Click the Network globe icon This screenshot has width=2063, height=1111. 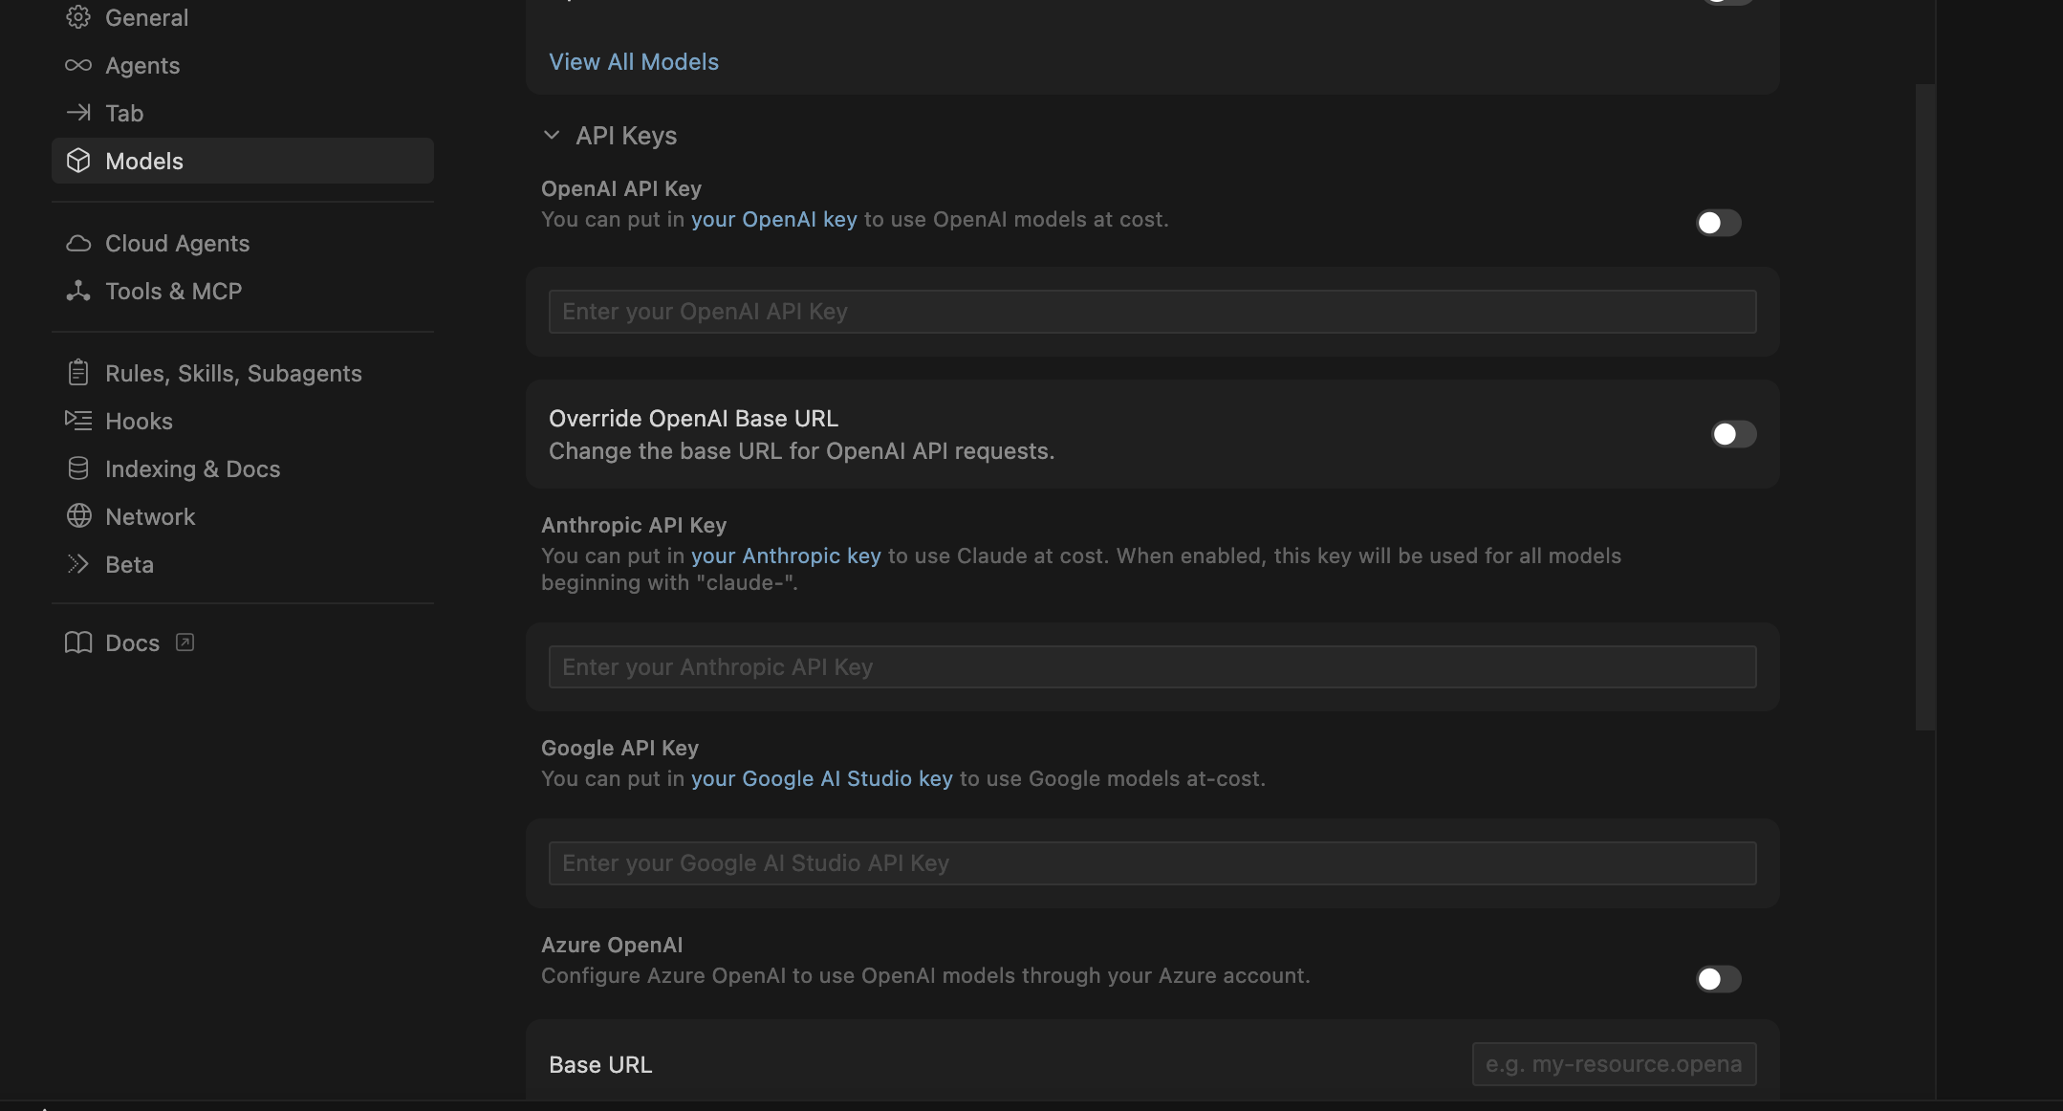point(78,516)
